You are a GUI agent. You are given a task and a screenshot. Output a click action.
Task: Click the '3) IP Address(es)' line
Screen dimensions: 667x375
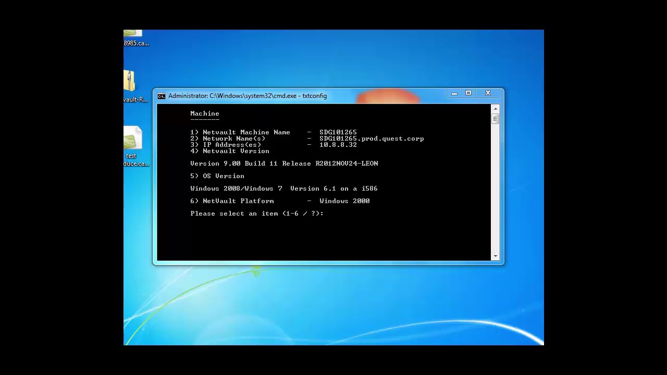click(x=274, y=145)
